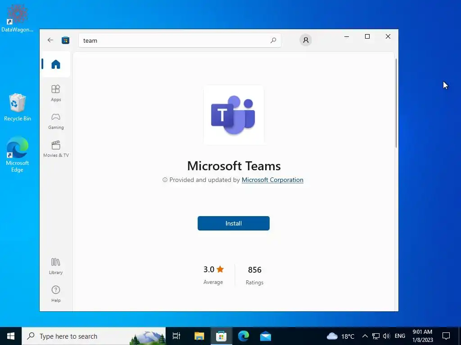Click the Microsoft Store logo icon
Image resolution: width=461 pixels, height=345 pixels.
(x=65, y=40)
